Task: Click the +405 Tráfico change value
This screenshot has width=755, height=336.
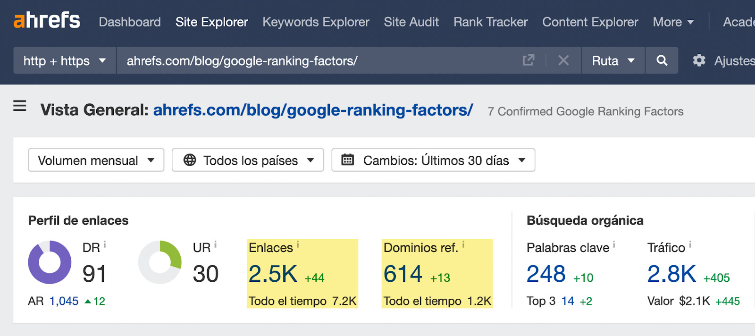Action: pos(717,278)
